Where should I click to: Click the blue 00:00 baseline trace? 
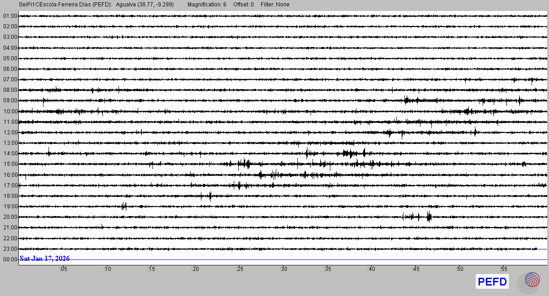click(297, 260)
